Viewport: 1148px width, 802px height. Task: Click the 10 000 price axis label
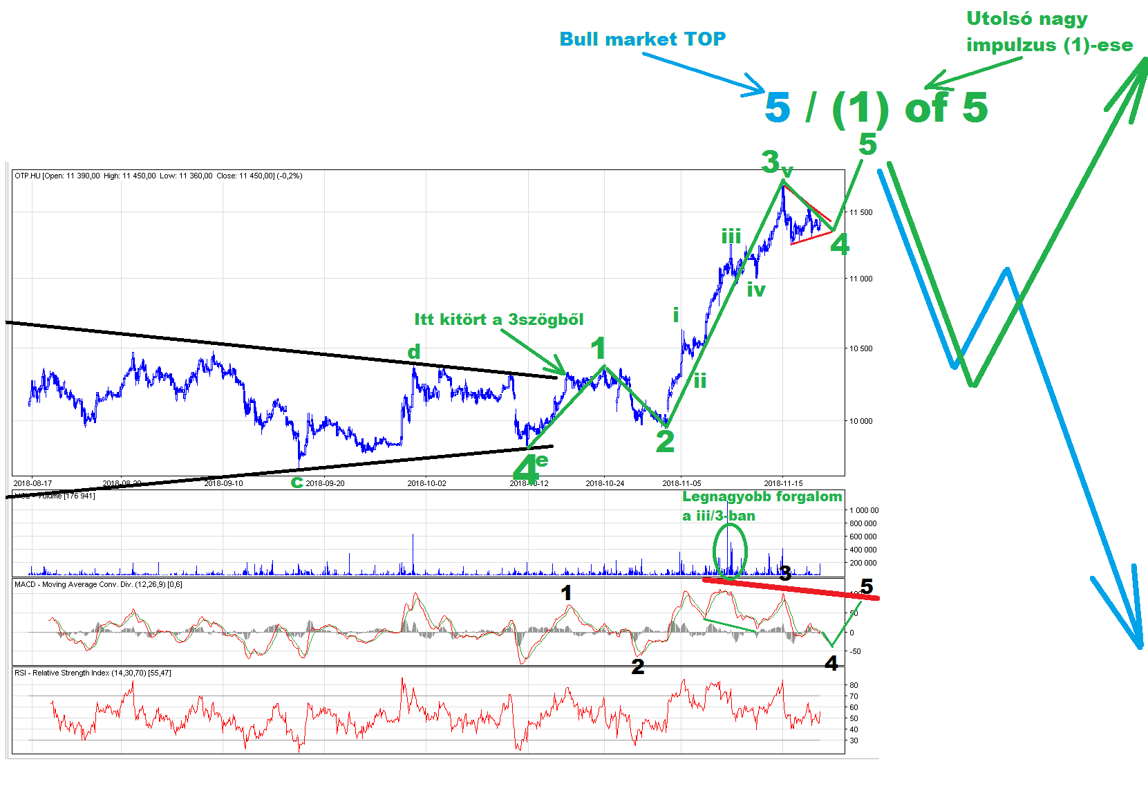coord(860,421)
